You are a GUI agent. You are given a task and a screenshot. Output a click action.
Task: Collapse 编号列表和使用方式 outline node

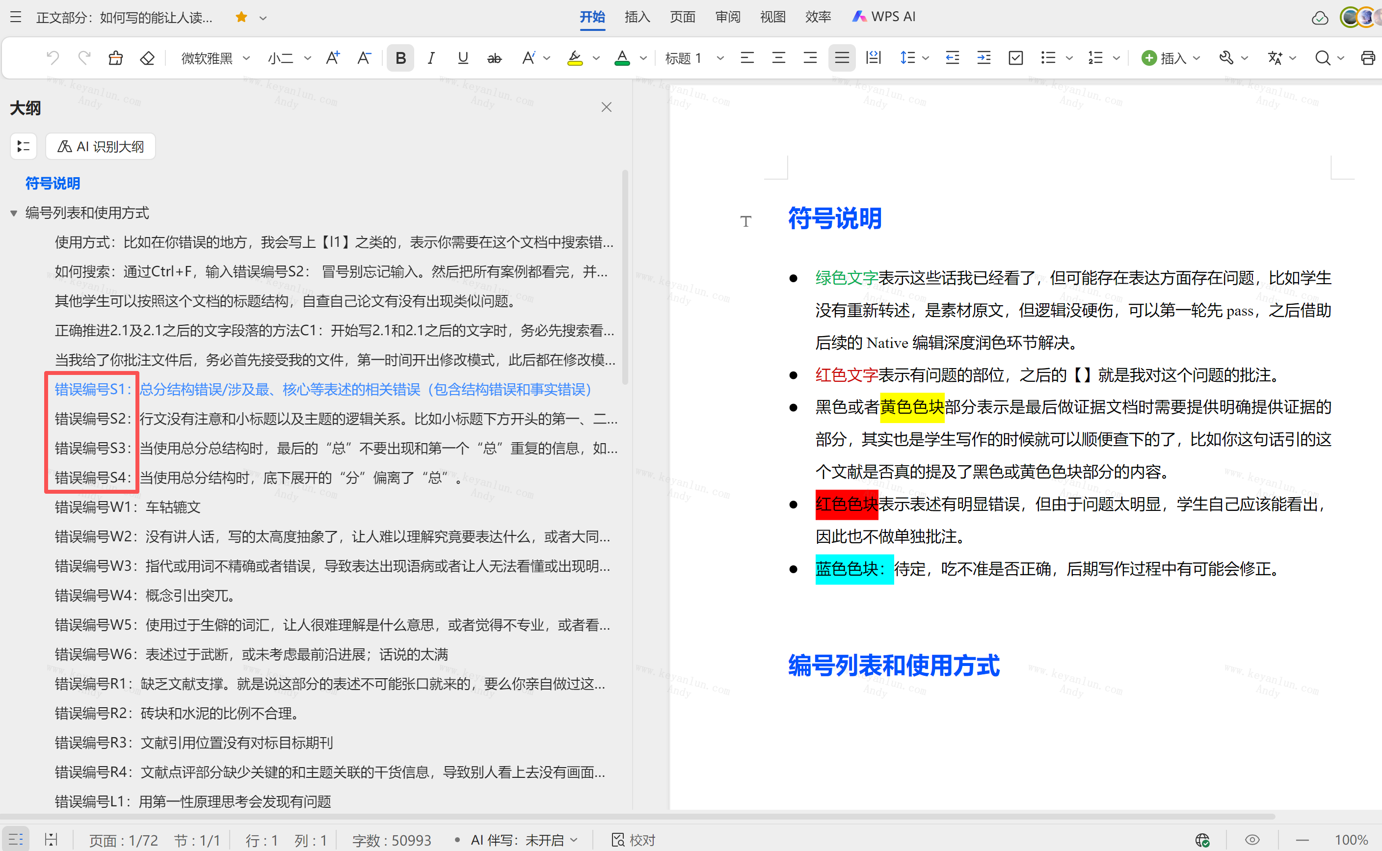14,213
